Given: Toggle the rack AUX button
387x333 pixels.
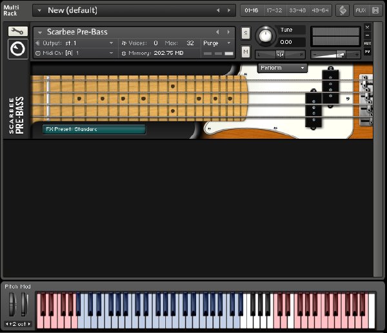Looking at the screenshot, I should 361,10.
